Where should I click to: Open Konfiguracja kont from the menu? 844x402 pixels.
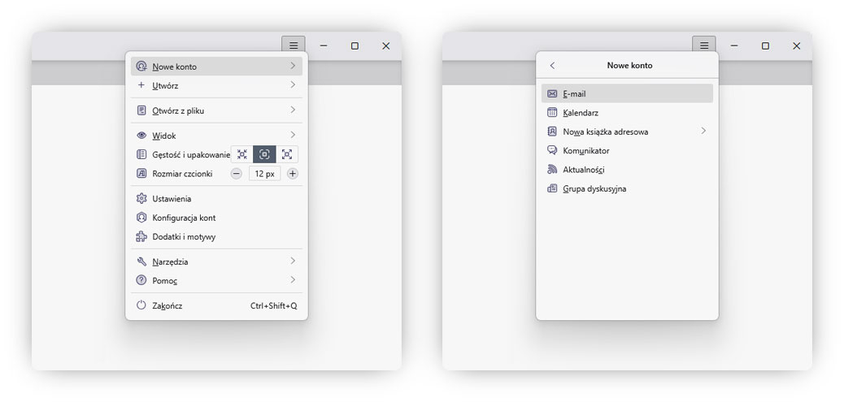pos(216,218)
